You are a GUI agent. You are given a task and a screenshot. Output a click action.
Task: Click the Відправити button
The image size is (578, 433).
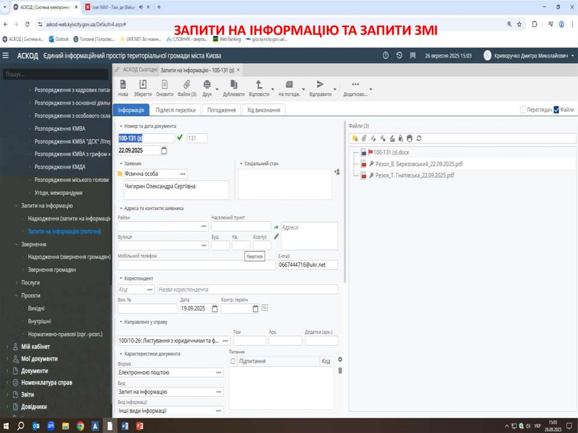(x=320, y=88)
